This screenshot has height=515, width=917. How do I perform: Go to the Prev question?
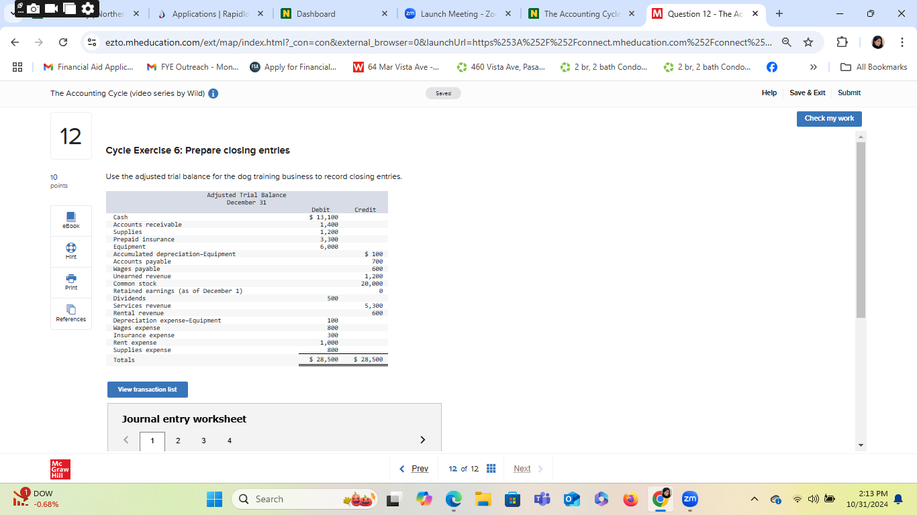(414, 469)
